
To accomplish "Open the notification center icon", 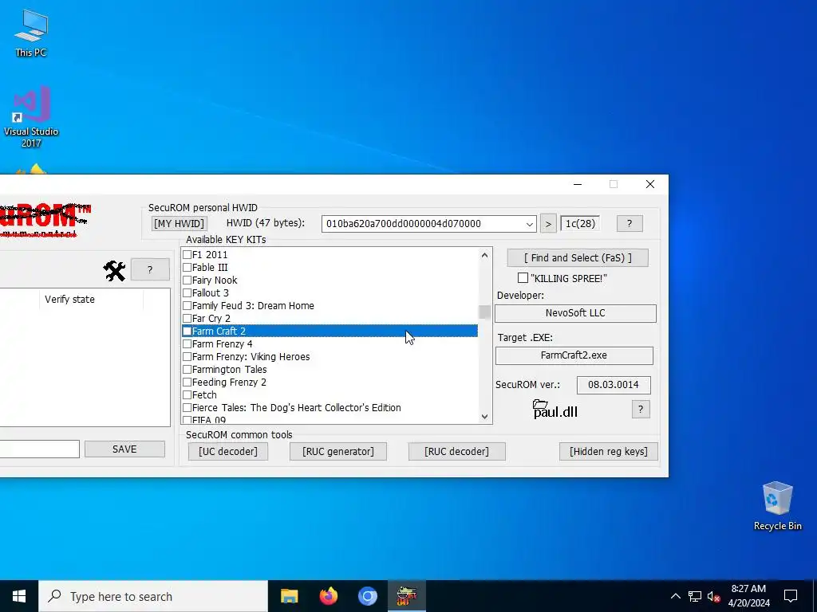I will [791, 596].
